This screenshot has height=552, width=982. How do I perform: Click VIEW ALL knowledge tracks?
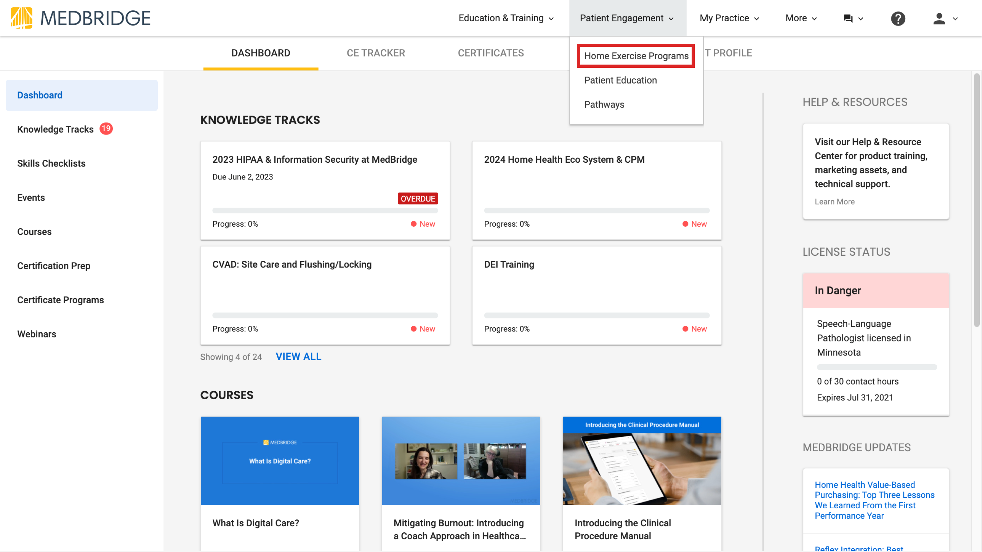click(299, 357)
